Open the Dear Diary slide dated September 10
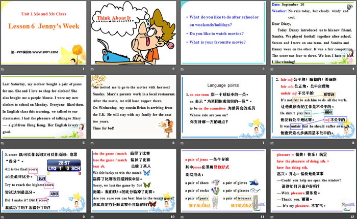This screenshot has height=219, width=357. [x=312, y=36]
